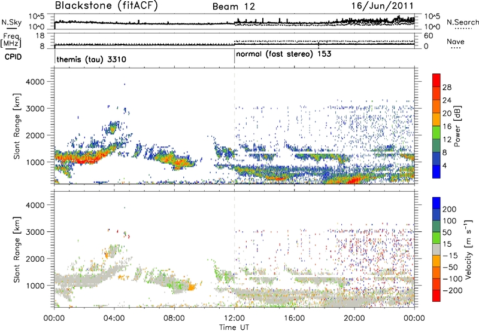The width and height of the screenshot is (479, 331).
Task: Click '3000' on power panel range axis
Action: [x=35, y=109]
